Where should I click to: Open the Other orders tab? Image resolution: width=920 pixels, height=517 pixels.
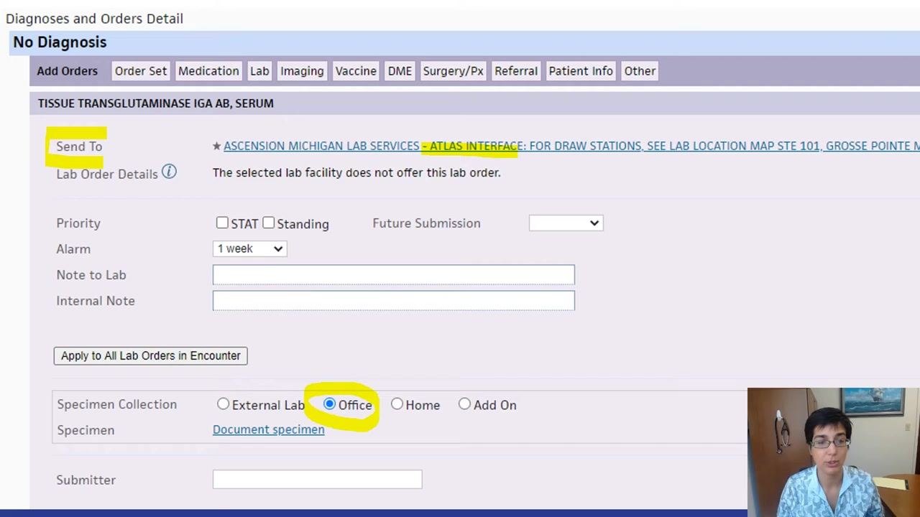(640, 71)
